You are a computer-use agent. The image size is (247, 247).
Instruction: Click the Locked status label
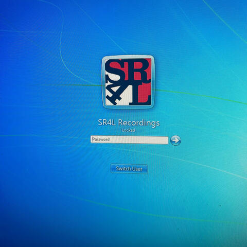click(128, 130)
